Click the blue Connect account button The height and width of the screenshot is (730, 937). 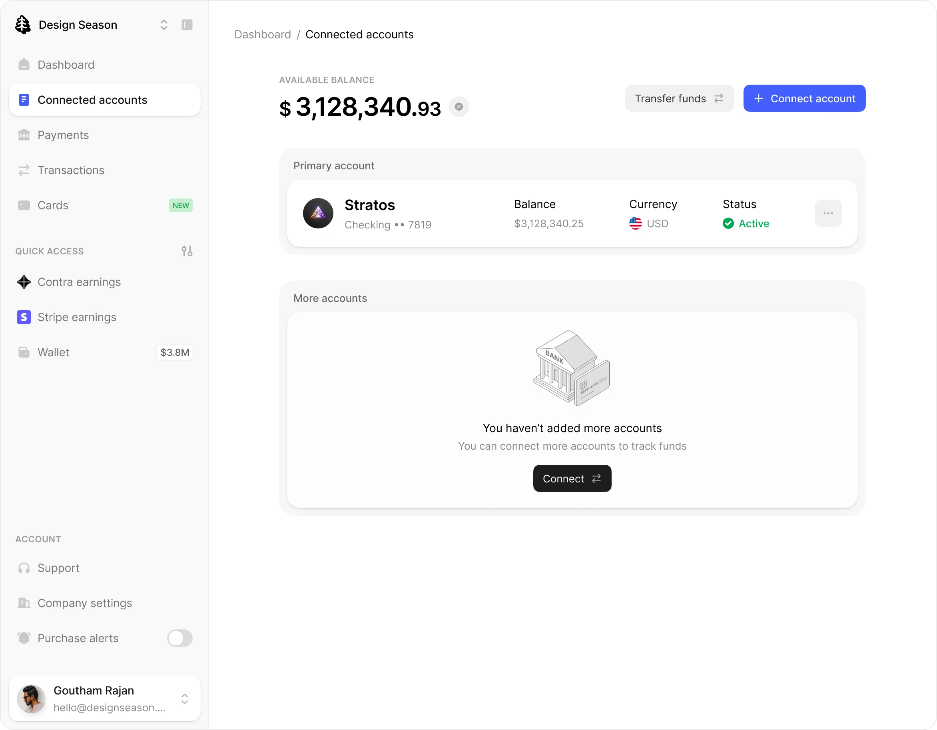click(804, 99)
